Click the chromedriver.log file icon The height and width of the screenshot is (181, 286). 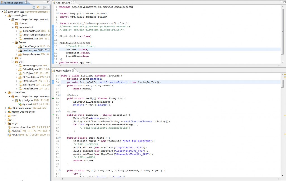[9, 127]
